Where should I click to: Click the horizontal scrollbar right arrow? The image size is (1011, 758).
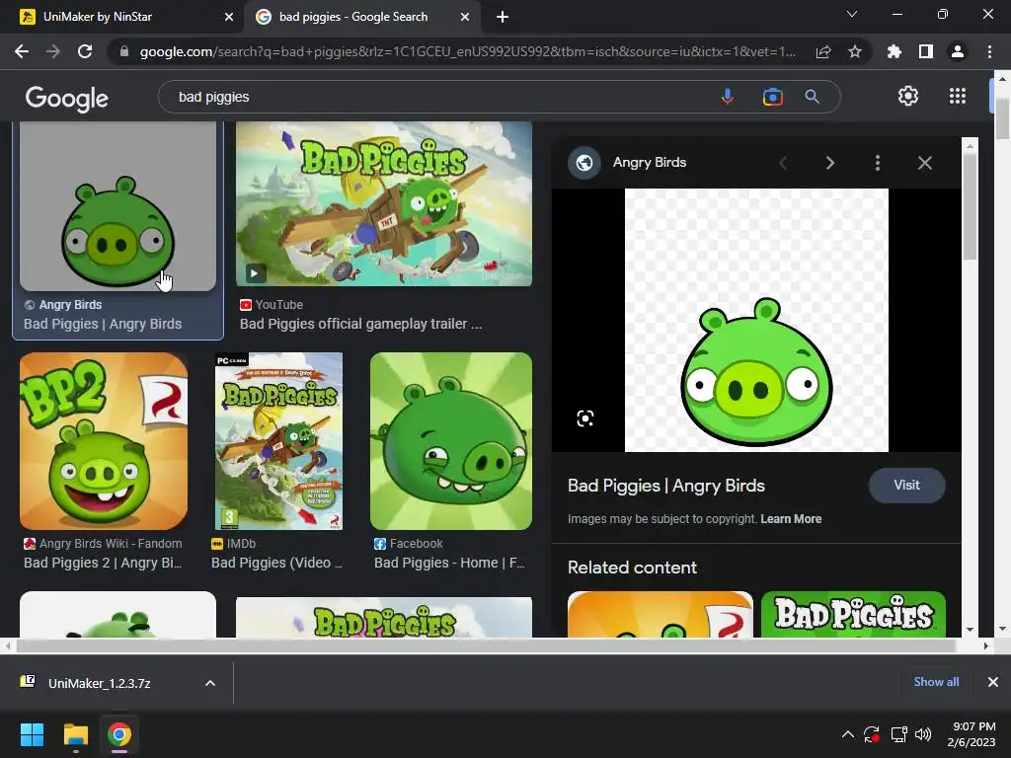[x=985, y=645]
